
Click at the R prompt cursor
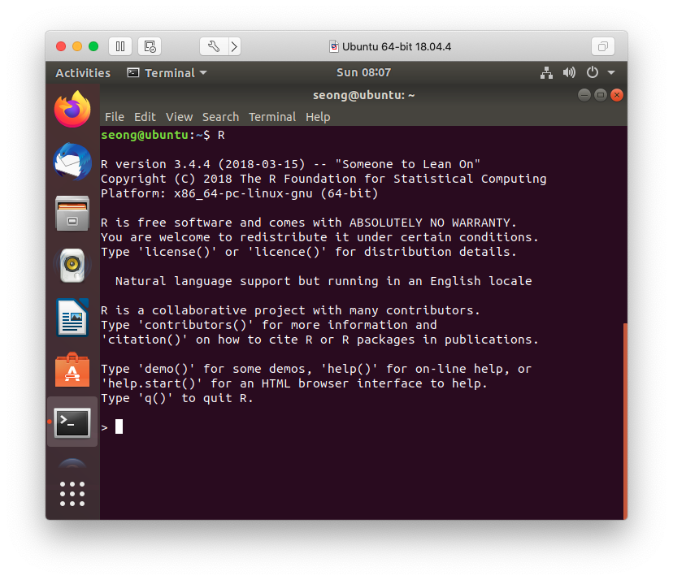119,426
